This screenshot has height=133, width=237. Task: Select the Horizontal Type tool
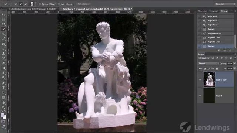[x=3, y=88]
